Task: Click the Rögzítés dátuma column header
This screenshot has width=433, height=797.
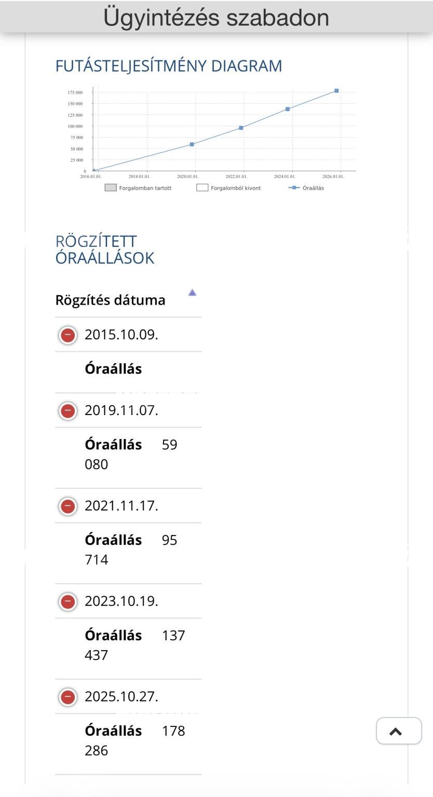Action: [x=111, y=300]
